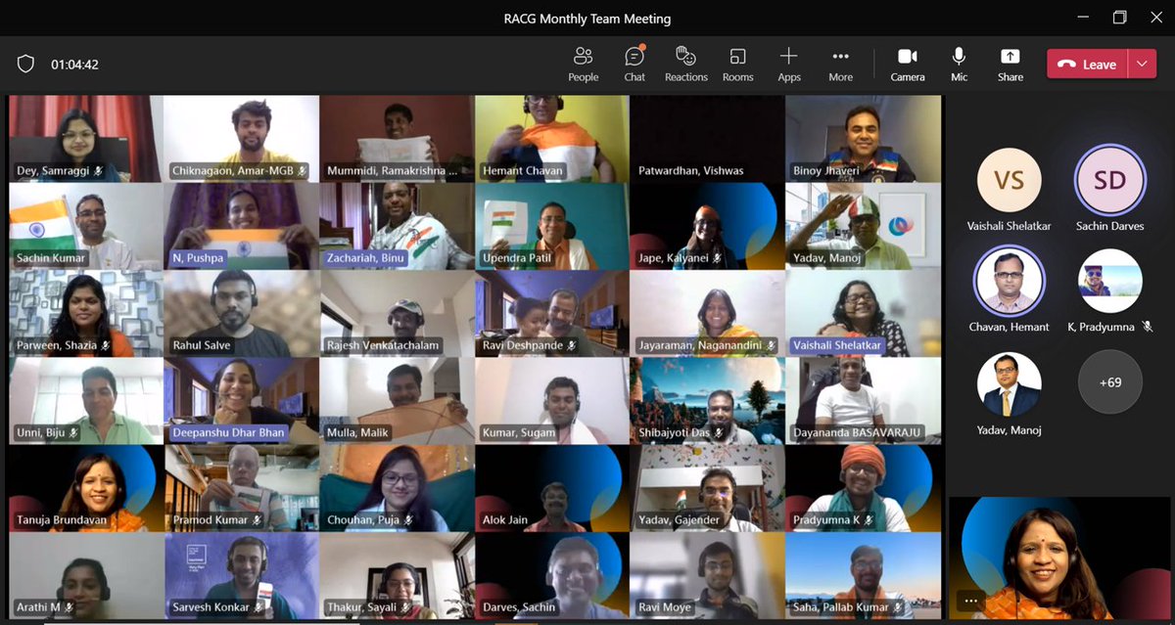
Task: Select Deepanshu Dhar Bhan video tile
Action: pyautogui.click(x=241, y=401)
